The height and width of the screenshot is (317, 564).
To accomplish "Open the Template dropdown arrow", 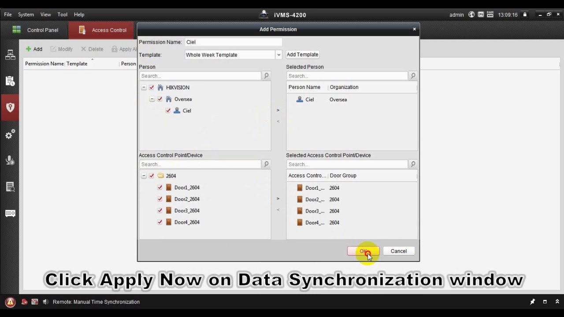I will (x=278, y=55).
